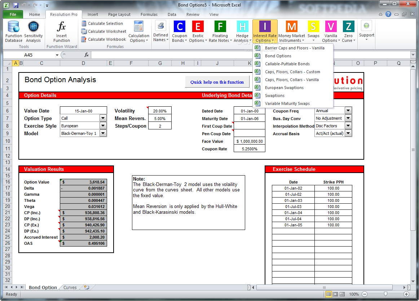Open Exotic Options function group

[x=198, y=31]
